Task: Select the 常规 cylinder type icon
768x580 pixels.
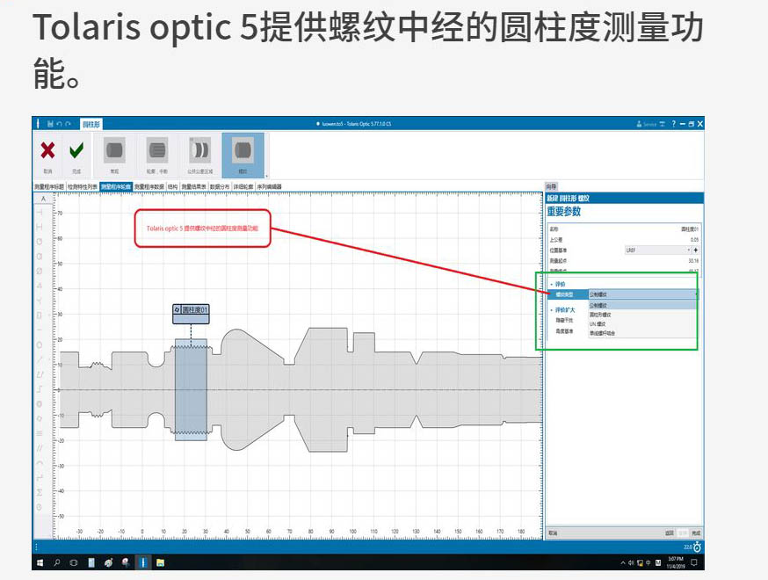Action: tap(114, 150)
